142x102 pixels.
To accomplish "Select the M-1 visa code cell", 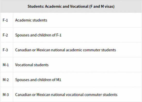I will click(x=7, y=65).
